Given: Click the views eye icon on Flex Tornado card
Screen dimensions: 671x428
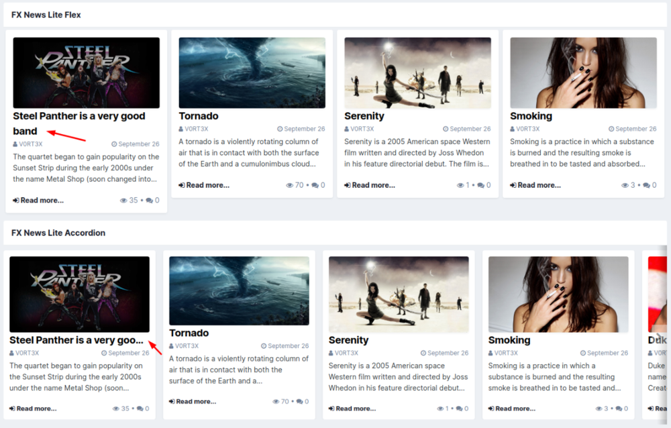Looking at the screenshot, I should (290, 185).
